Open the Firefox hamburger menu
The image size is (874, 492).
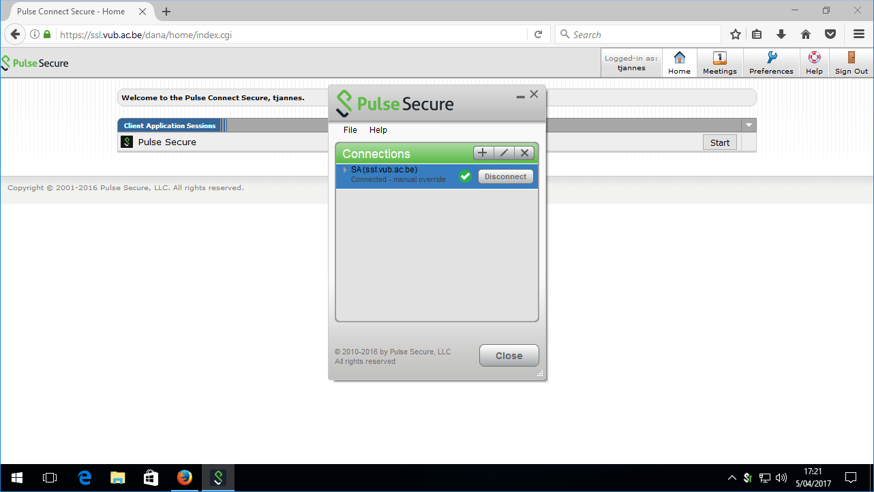point(859,34)
